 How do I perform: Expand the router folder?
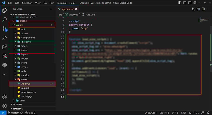pyautogui.click(x=15, y=59)
